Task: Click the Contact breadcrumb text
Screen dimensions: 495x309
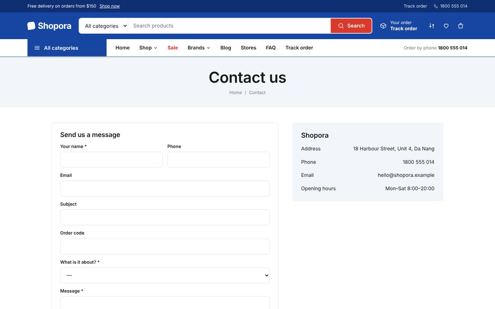Action: (x=257, y=93)
